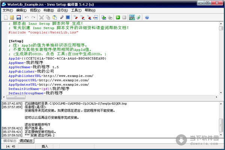Open the 构建(B) menu

tap(48, 10)
